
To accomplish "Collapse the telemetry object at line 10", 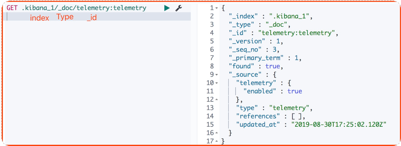I will point(217,83).
